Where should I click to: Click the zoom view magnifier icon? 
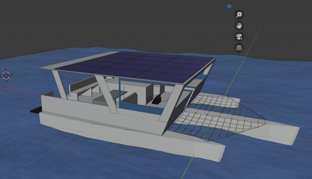pyautogui.click(x=239, y=15)
